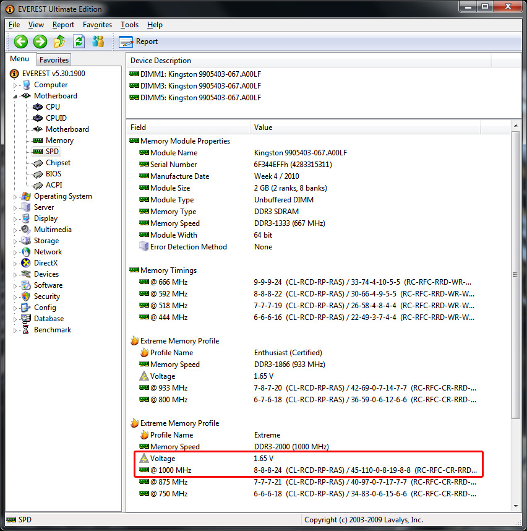
Task: Click the Operating System Windows-flag icon
Action: click(x=26, y=196)
